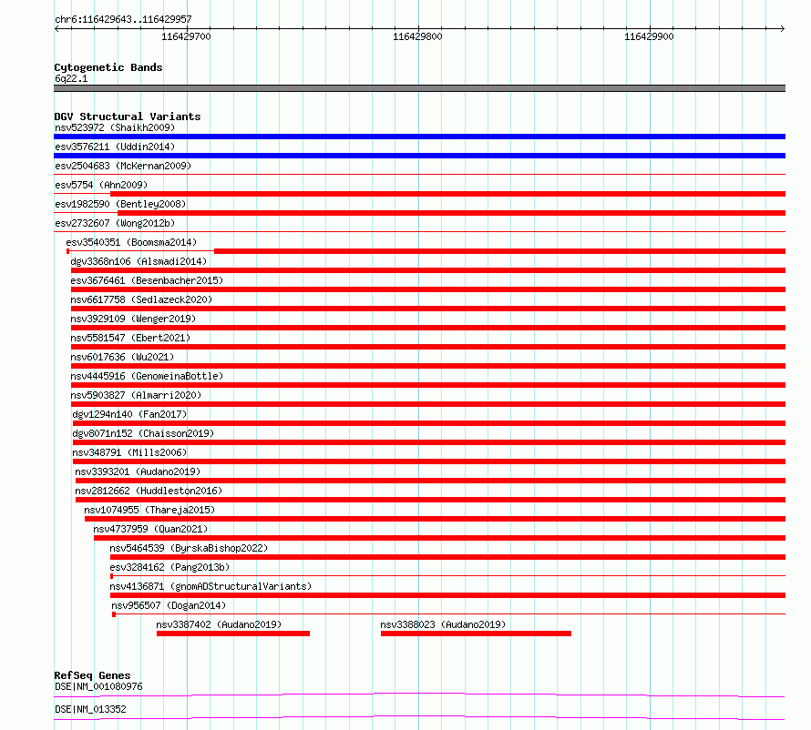Open variant esv3284162 (Pang2013b)
This screenshot has width=811, height=730.
(x=169, y=567)
